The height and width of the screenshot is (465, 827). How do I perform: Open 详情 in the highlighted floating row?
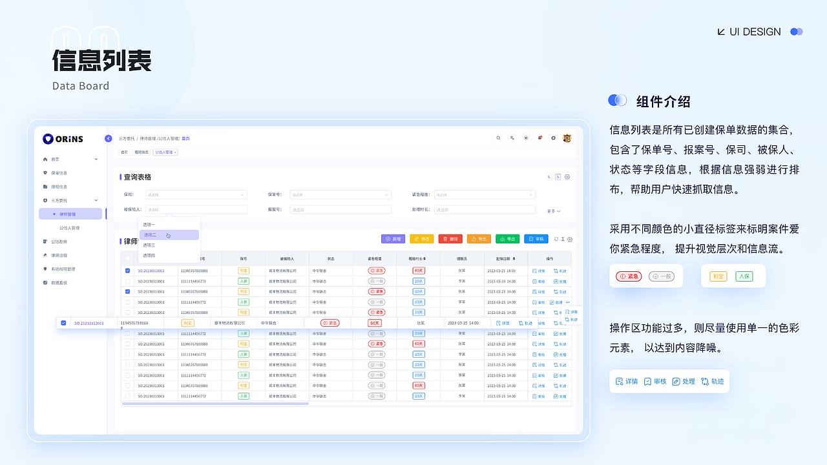click(503, 323)
